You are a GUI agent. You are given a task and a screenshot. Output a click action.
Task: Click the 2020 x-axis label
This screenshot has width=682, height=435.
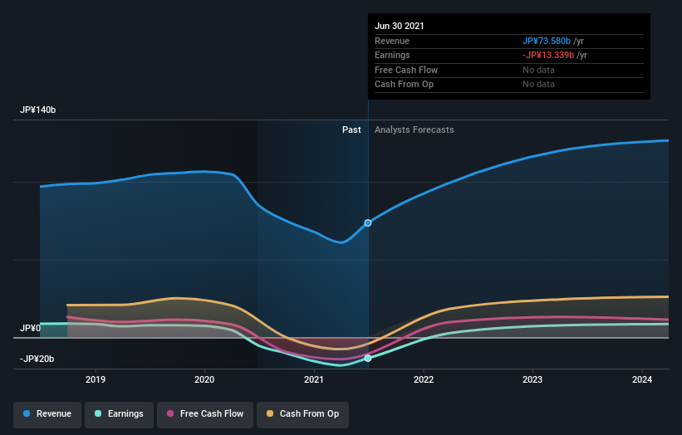[x=204, y=380]
